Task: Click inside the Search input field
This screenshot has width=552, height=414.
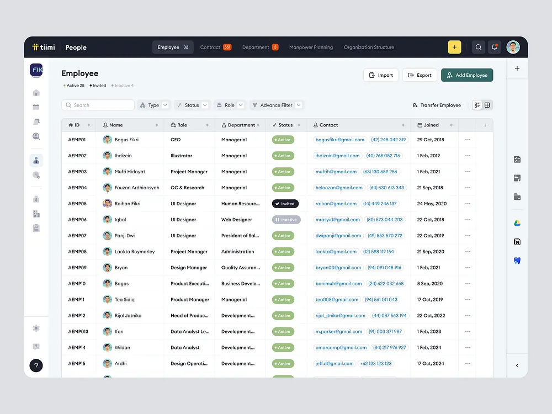Action: (x=98, y=105)
